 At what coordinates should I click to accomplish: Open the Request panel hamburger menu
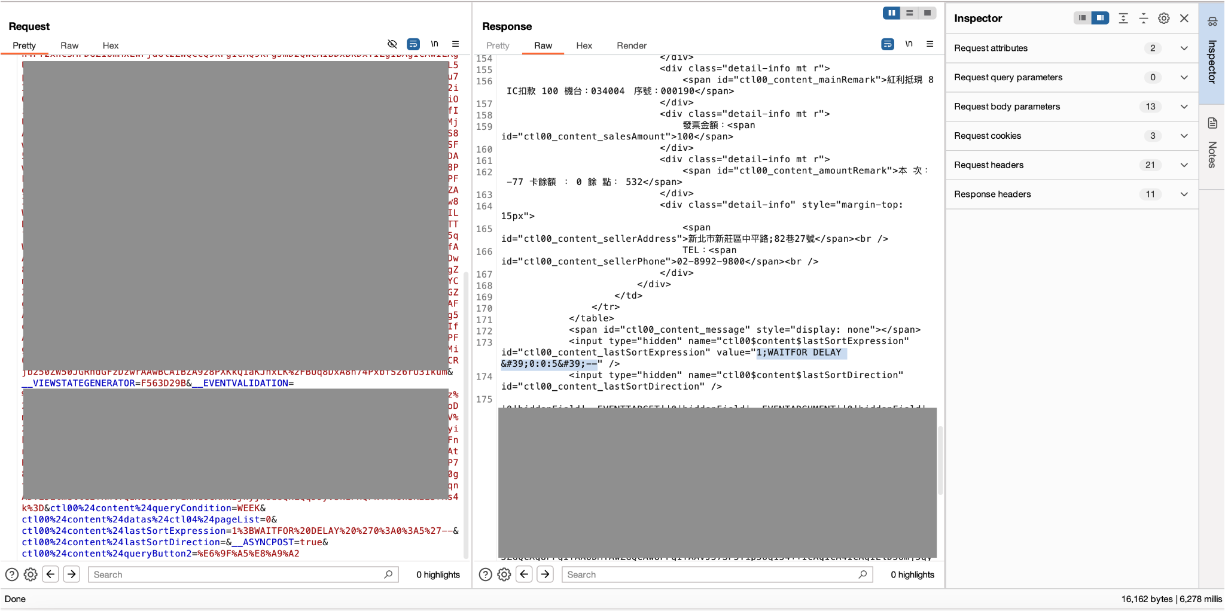[456, 44]
